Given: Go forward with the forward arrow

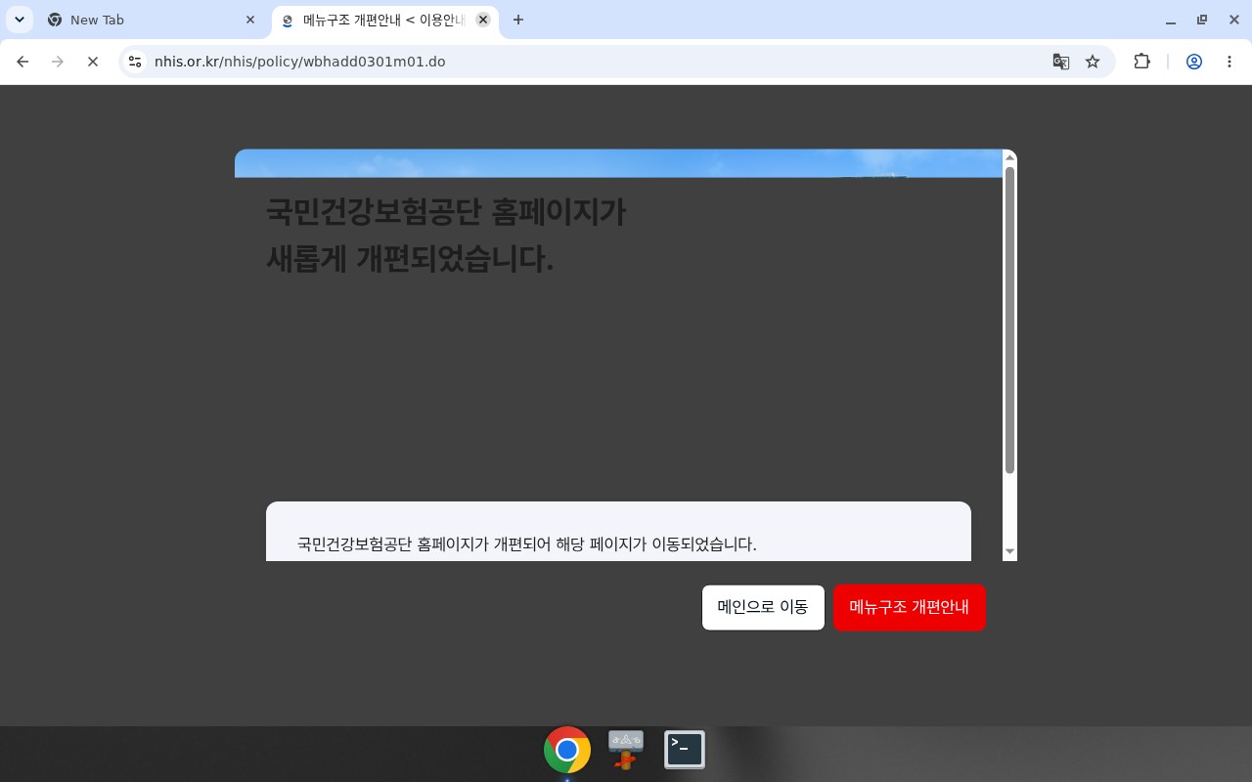Looking at the screenshot, I should coord(58,62).
